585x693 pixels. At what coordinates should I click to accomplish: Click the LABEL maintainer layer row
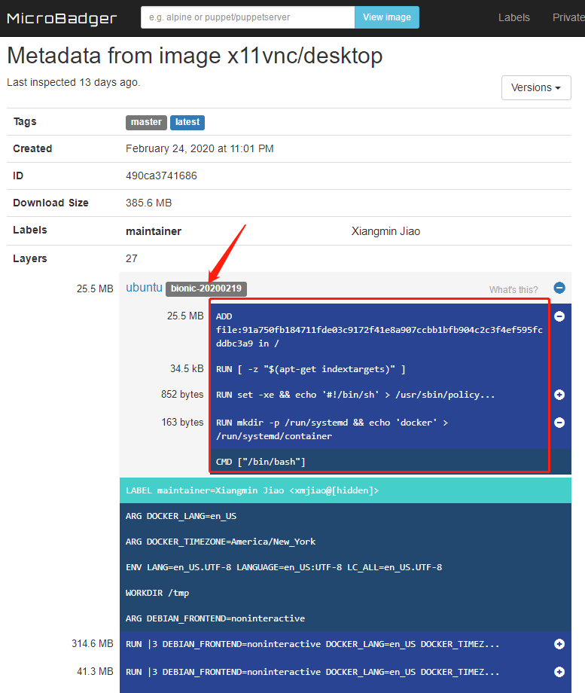tap(345, 490)
